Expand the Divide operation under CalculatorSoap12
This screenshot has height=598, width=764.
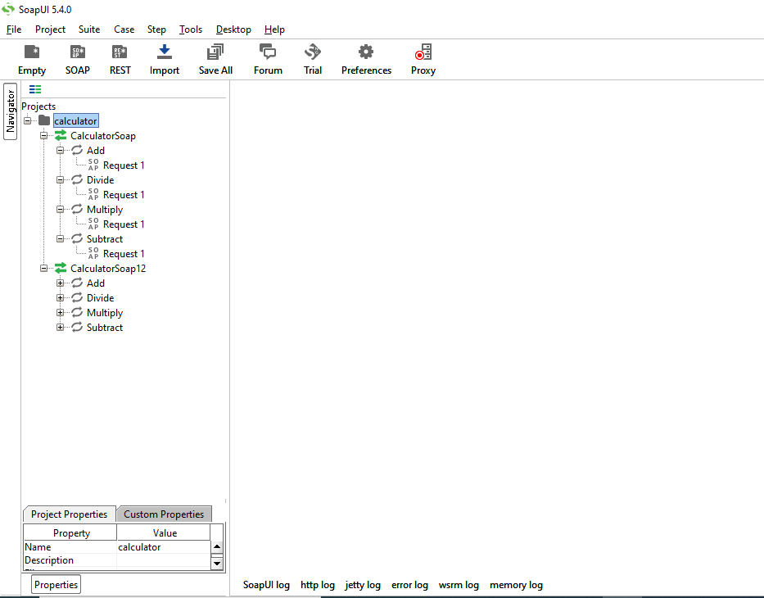(60, 298)
